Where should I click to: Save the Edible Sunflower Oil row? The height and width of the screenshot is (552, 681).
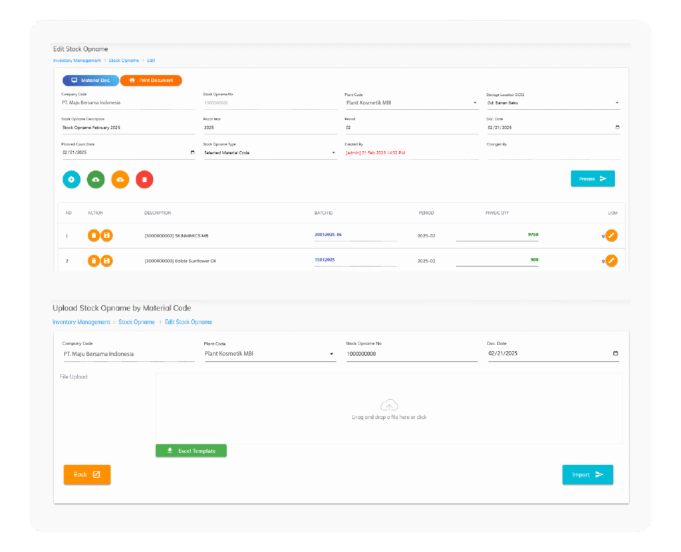pos(106,261)
